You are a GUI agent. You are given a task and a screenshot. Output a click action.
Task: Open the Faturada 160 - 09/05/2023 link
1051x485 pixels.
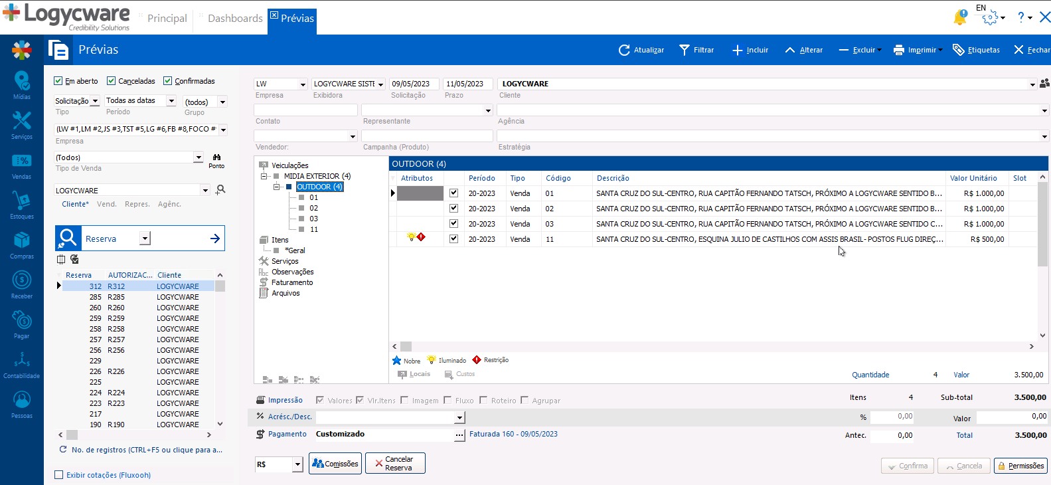click(513, 434)
